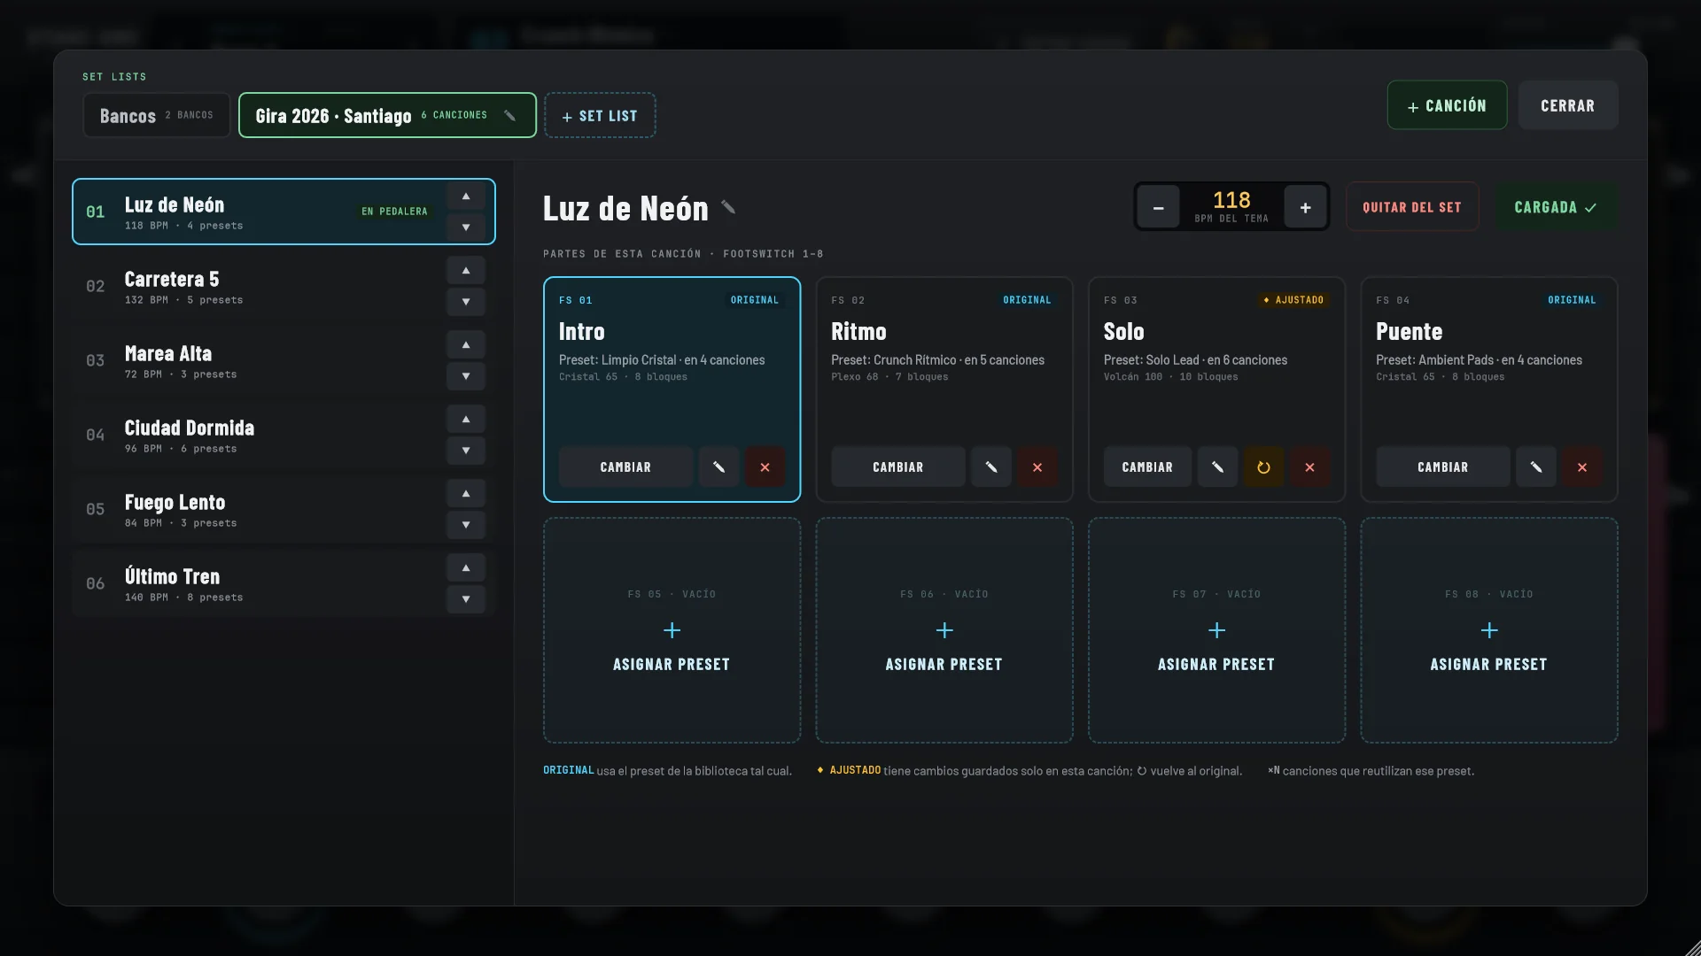Viewport: 1701px width, 956px height.
Task: Remove the Intro preset from FS 01
Action: 765,467
